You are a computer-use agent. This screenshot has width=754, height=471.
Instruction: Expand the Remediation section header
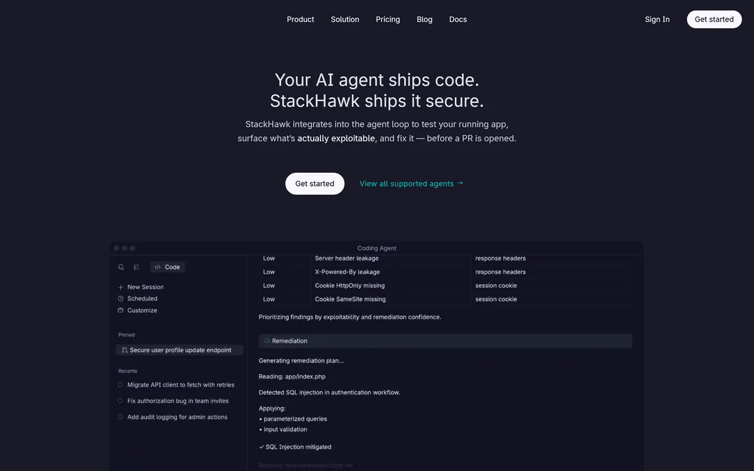pyautogui.click(x=445, y=341)
